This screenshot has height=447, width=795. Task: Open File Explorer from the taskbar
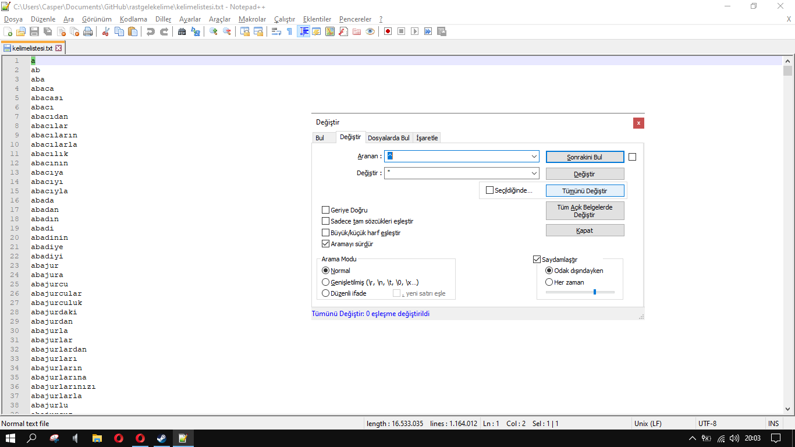coord(97,438)
